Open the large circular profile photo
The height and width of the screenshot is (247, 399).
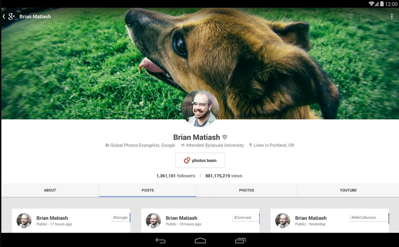coord(200,109)
